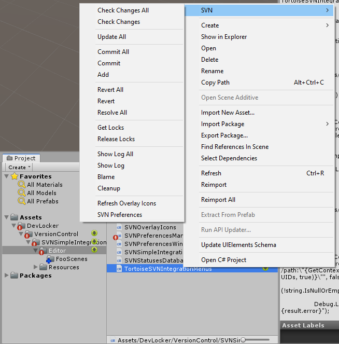This screenshot has height=344, width=339.
Task: Expand Import Package submenu arrow
Action: pyautogui.click(x=327, y=124)
